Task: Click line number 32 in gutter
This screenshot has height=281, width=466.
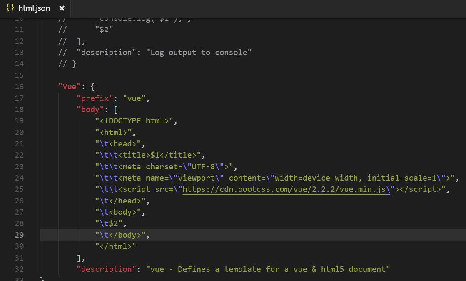Action: point(19,269)
